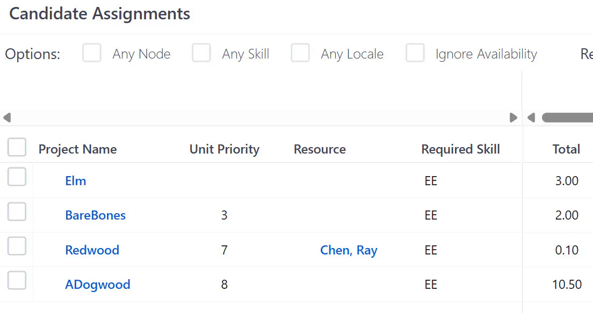The height and width of the screenshot is (313, 593).
Task: Select the Elm row checkbox
Action: click(x=17, y=177)
